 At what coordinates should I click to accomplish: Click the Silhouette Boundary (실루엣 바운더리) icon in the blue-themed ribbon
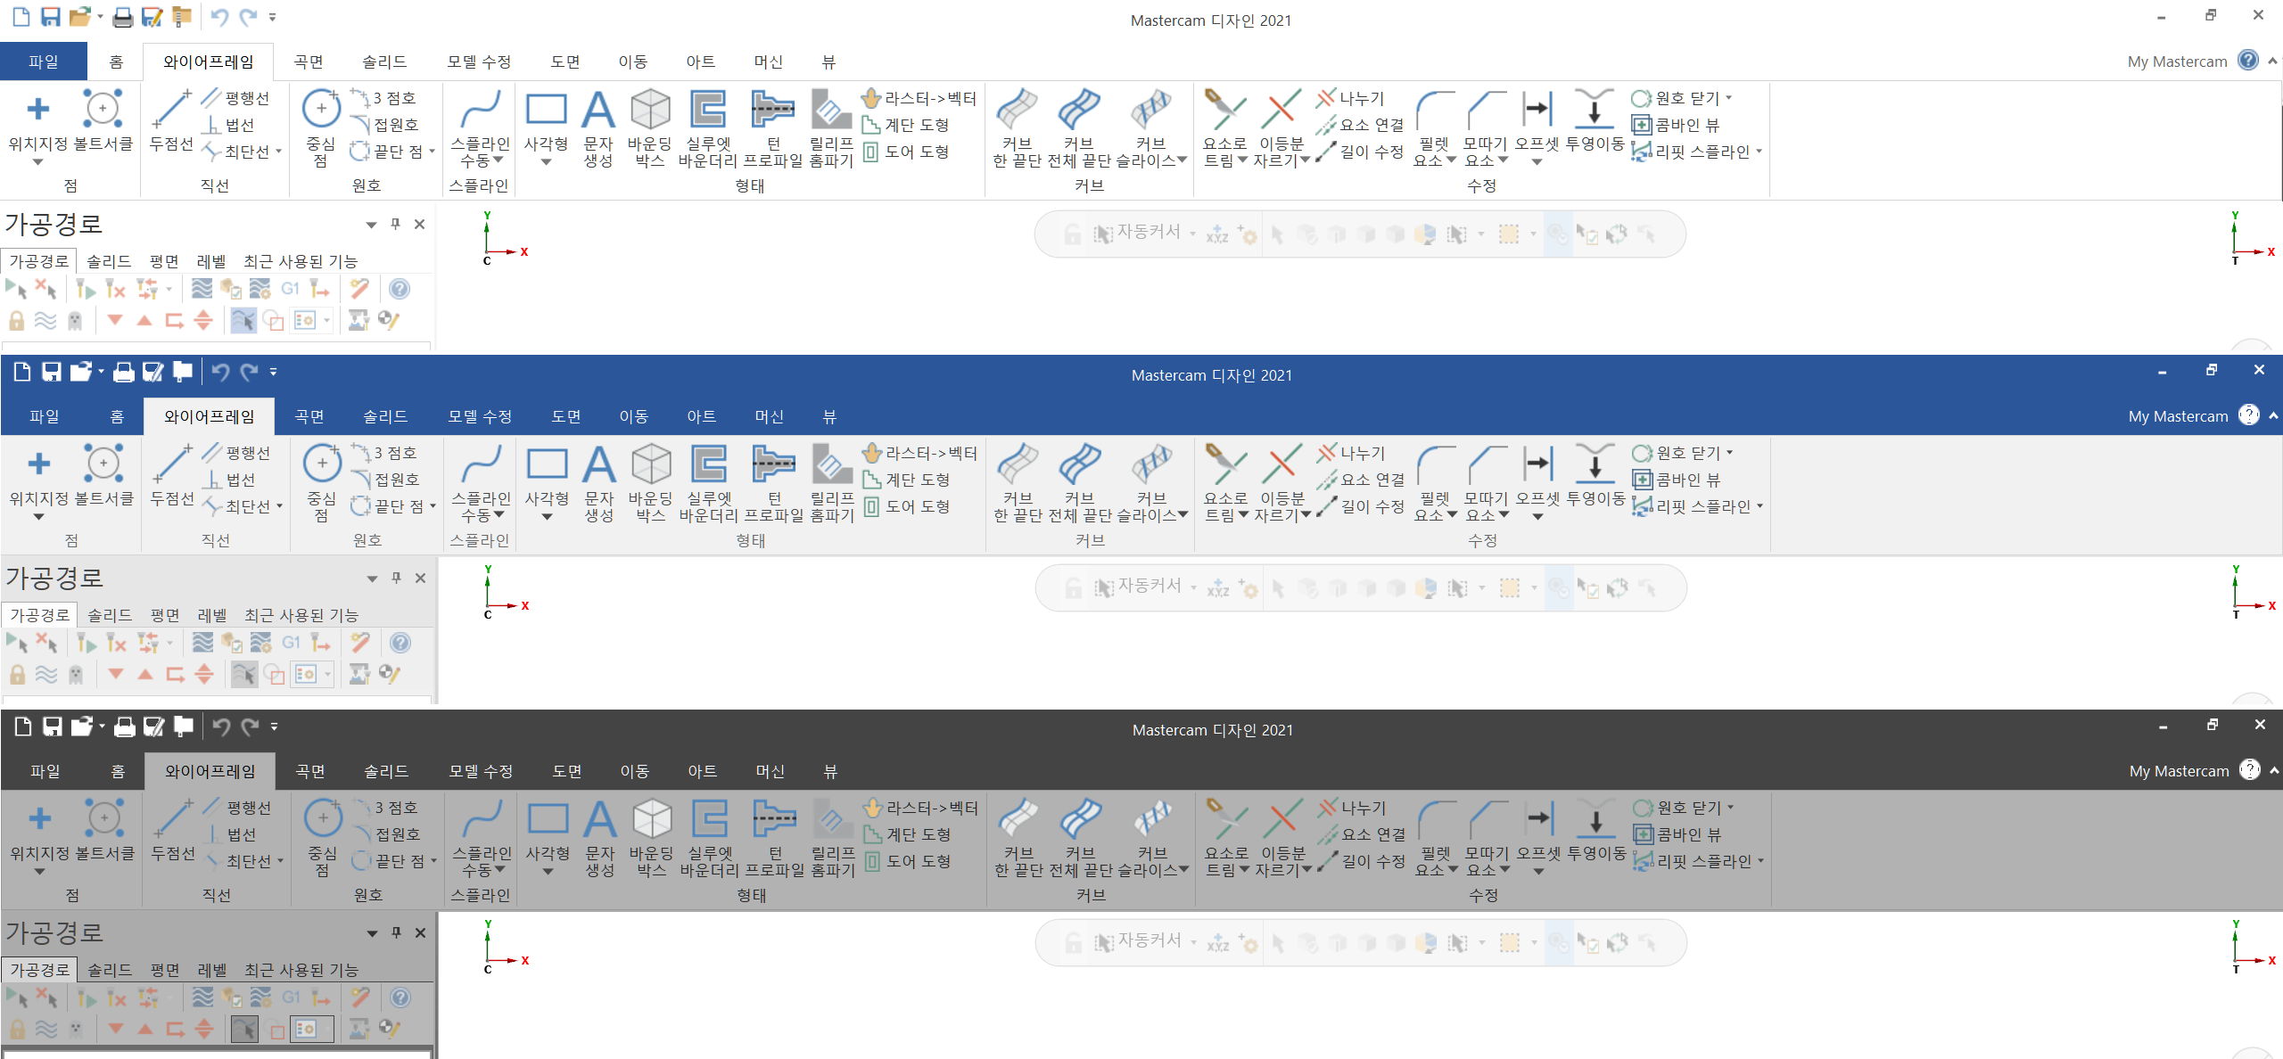click(708, 465)
